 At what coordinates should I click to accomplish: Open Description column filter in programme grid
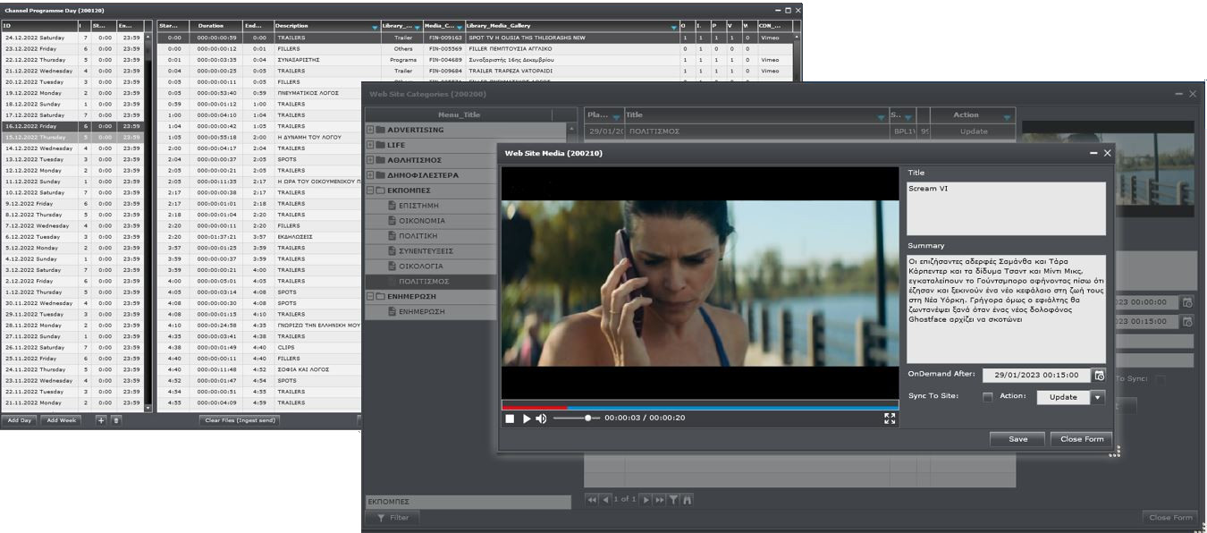coord(375,28)
